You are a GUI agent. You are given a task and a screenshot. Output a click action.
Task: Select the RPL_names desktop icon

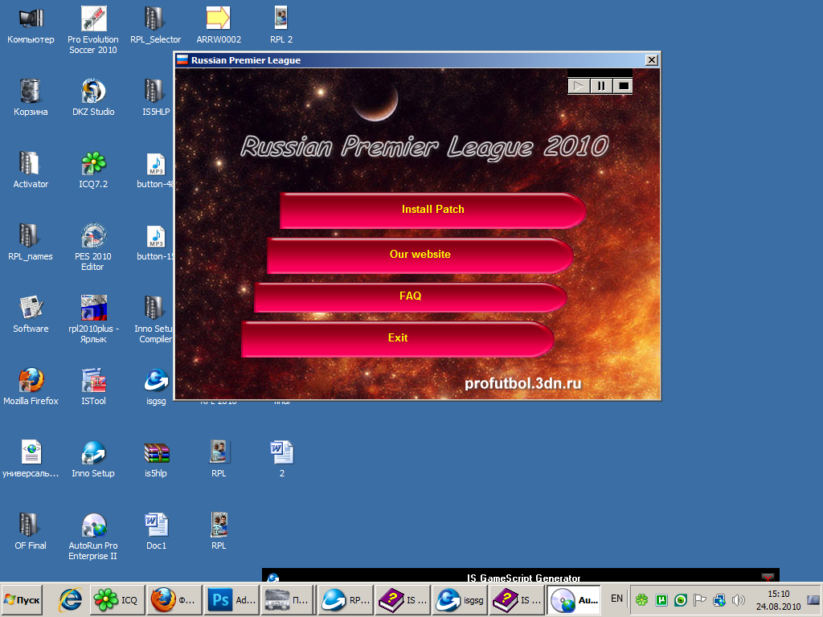31,243
